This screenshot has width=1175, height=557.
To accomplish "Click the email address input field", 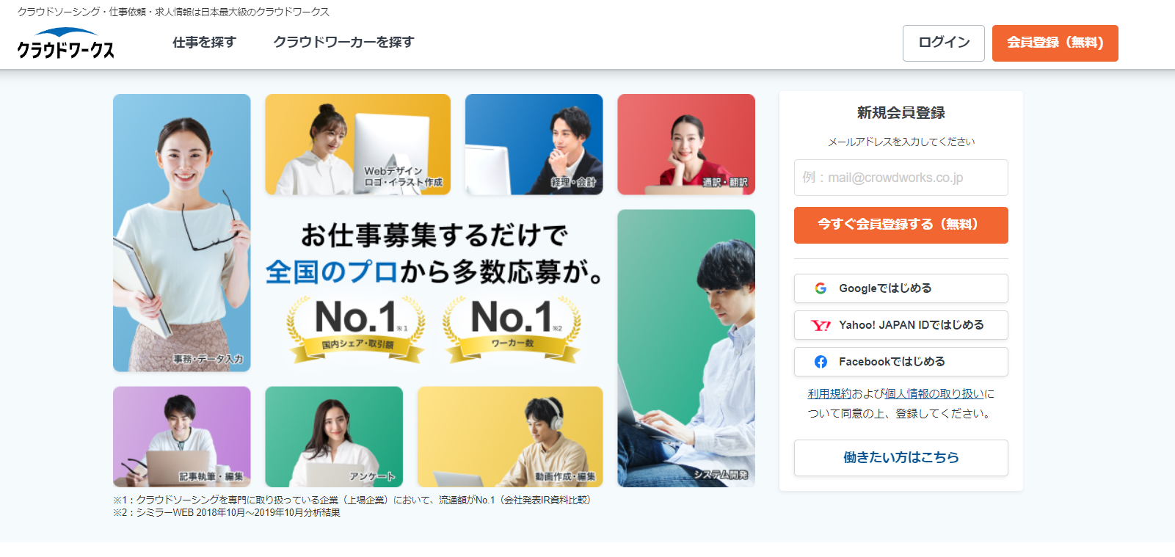I will tap(901, 178).
